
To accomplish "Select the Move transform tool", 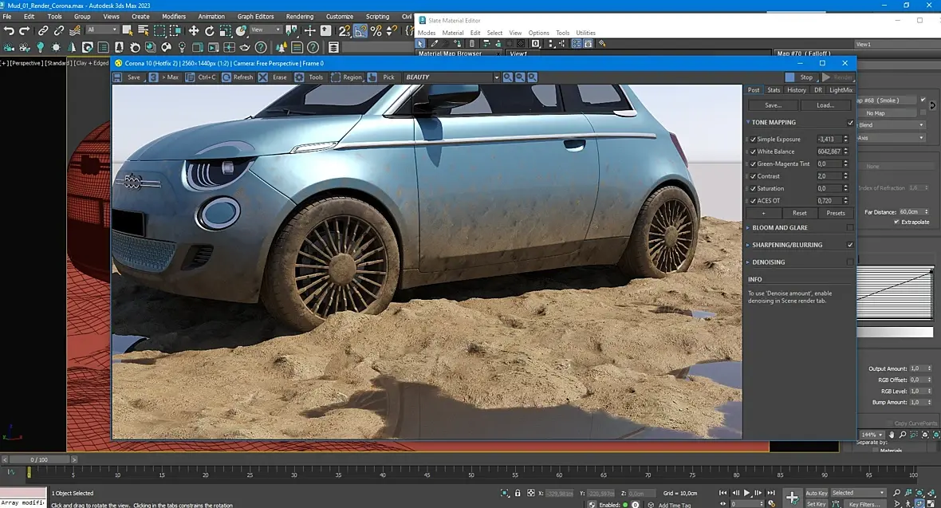I will (194, 30).
